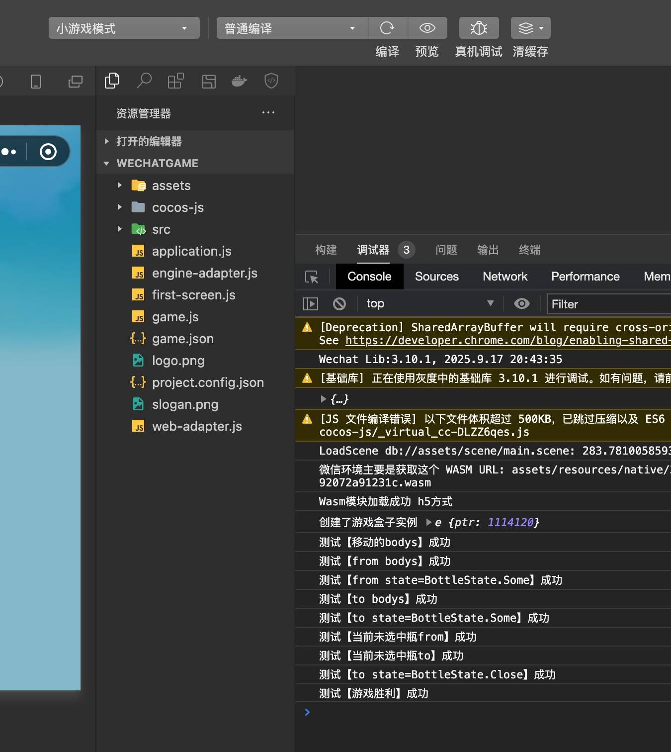This screenshot has width=671, height=752.
Task: Open the clear cache layers icon
Action: click(530, 28)
